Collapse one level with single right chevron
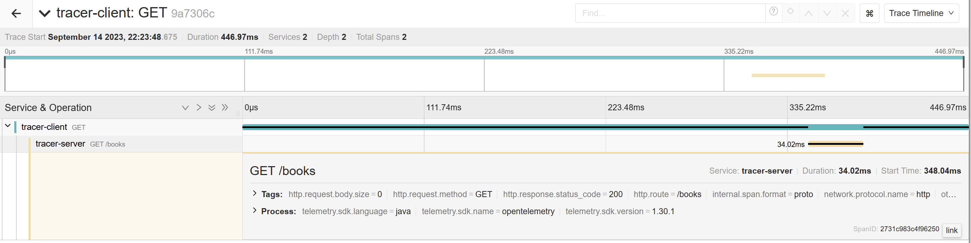 pos(199,107)
